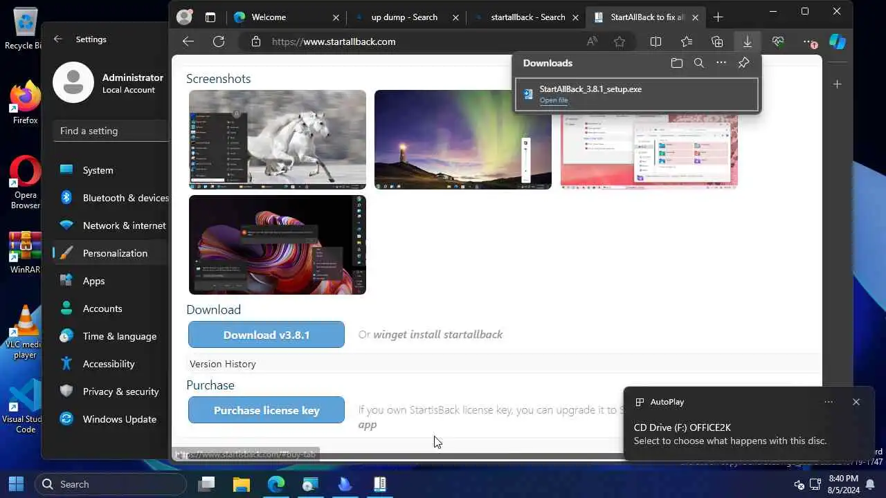The image size is (886, 498).
Task: Select VLC media player desktop icon
Action: pyautogui.click(x=25, y=332)
